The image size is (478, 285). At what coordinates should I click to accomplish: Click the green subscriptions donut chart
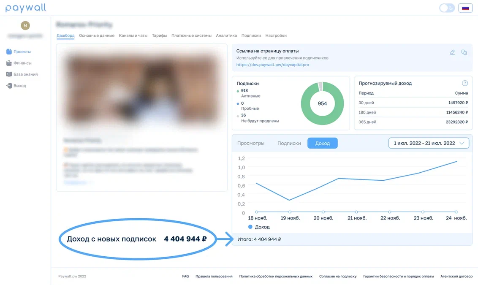[x=322, y=103]
